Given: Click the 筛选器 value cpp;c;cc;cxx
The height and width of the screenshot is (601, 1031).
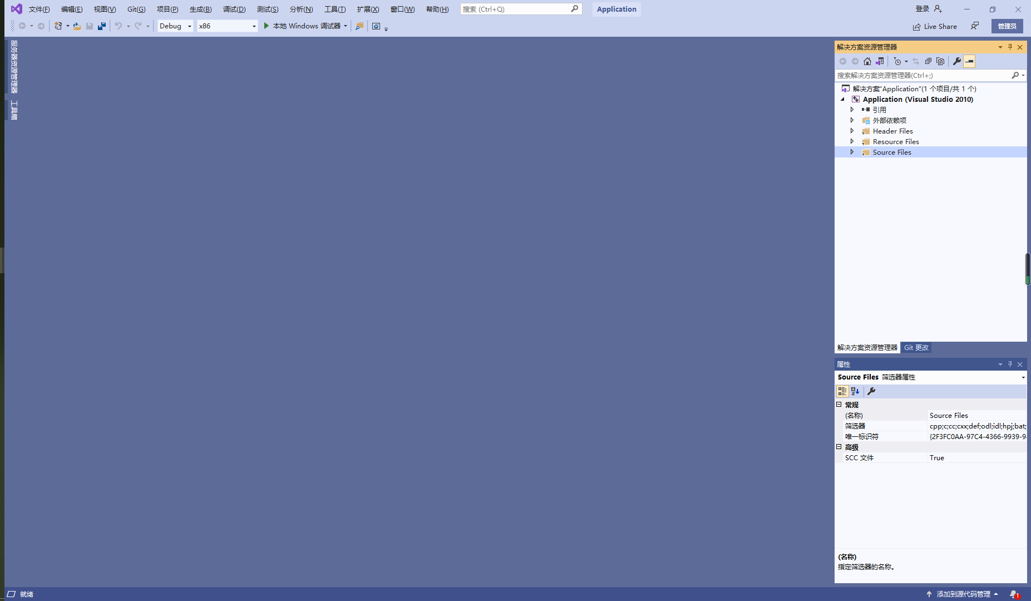Looking at the screenshot, I should pyautogui.click(x=977, y=426).
